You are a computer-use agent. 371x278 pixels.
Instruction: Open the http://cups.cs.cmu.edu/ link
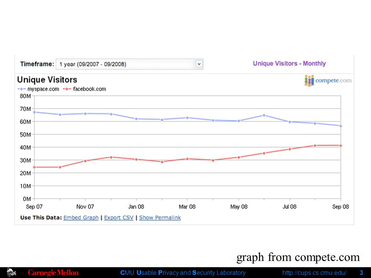(315, 273)
